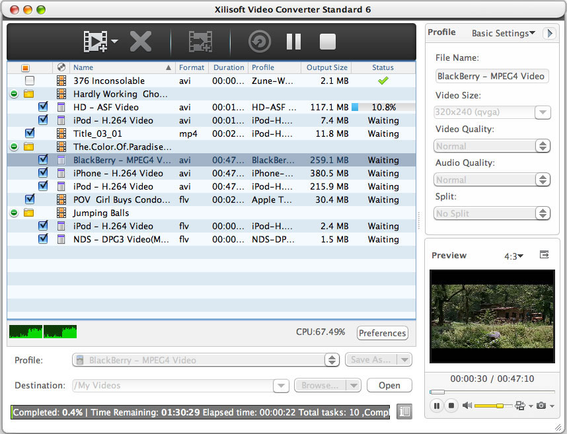Click the Convert circular arrow icon

tap(260, 42)
